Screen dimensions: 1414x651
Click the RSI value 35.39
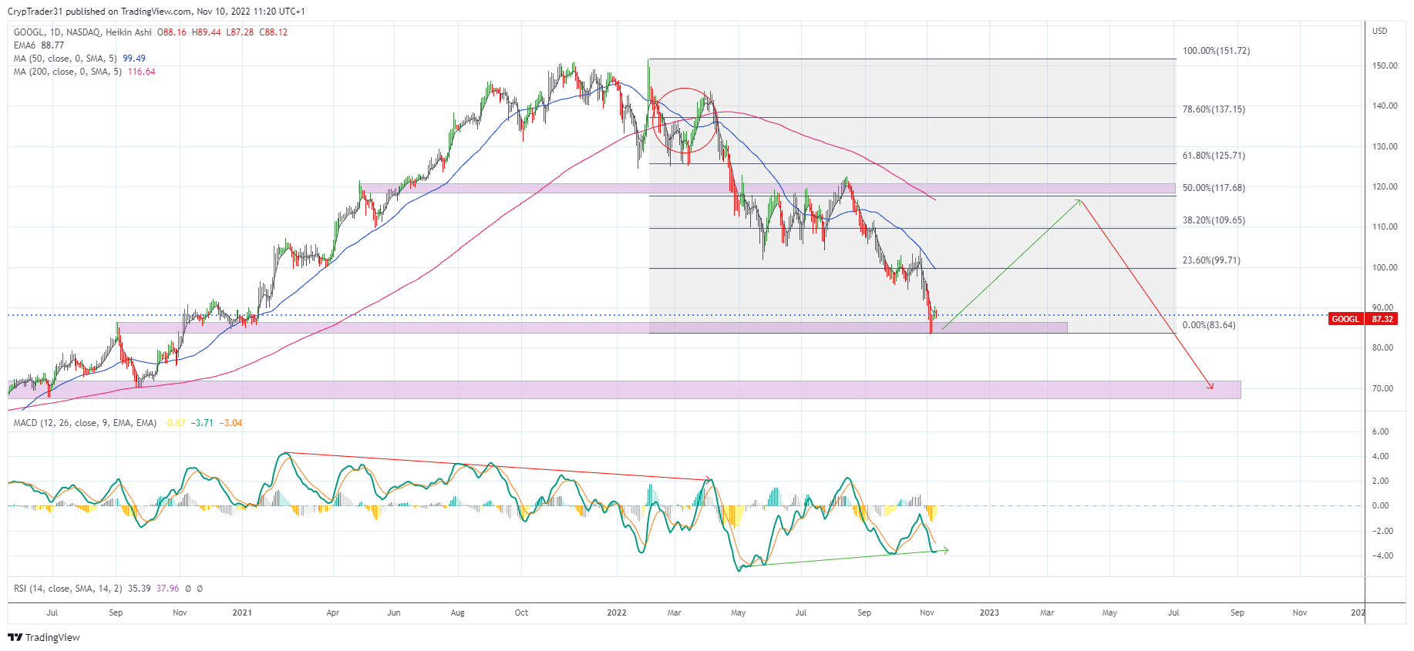tap(140, 589)
